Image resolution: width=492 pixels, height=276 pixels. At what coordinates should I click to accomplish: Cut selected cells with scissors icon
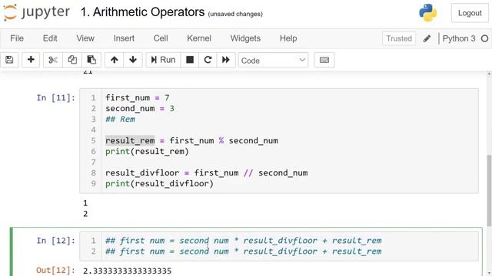click(53, 60)
